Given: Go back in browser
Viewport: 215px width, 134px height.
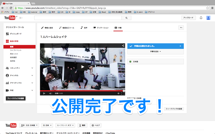Looking at the screenshot, I should point(3,8).
